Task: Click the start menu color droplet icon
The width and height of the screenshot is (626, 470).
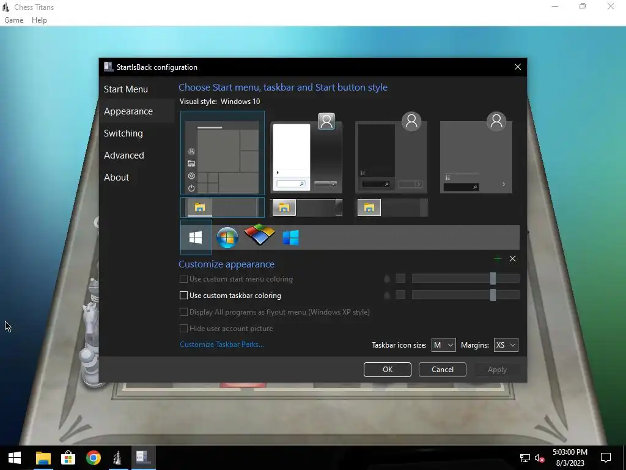Action: (386, 278)
